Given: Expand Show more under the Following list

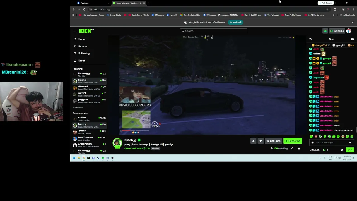Looking at the screenshot, I should coord(78,107).
